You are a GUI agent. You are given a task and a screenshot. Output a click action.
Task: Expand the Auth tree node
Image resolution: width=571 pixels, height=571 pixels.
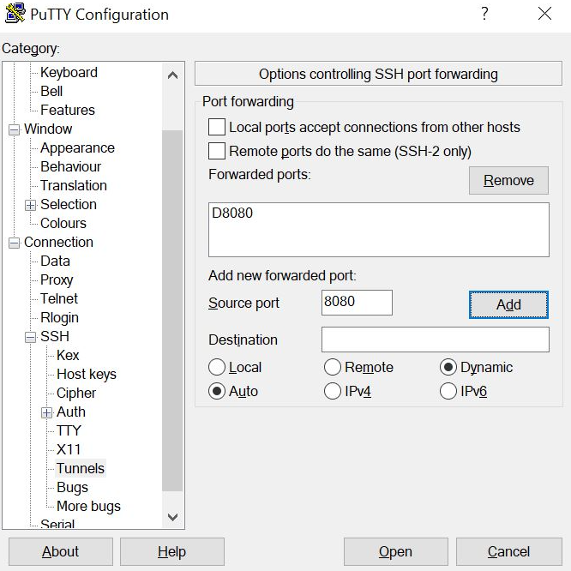pyautogui.click(x=47, y=412)
